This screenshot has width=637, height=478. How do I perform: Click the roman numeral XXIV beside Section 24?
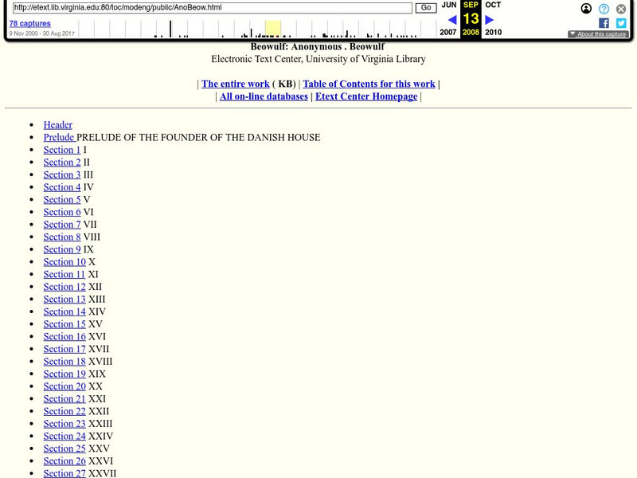tap(101, 436)
